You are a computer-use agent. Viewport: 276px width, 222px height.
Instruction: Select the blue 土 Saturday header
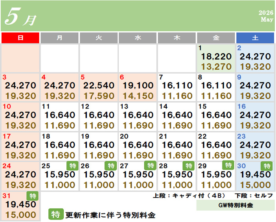click(x=255, y=38)
